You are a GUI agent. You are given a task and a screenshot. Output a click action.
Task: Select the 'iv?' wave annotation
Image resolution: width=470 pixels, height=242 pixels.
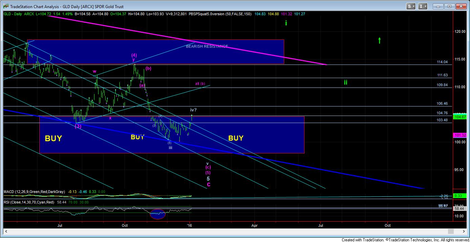(193, 110)
